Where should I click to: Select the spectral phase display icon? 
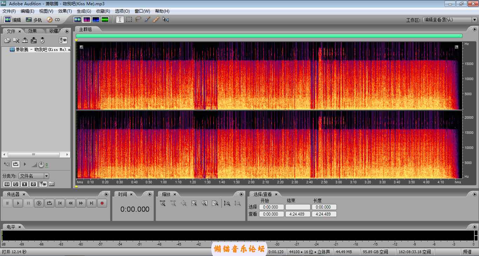[x=105, y=20]
